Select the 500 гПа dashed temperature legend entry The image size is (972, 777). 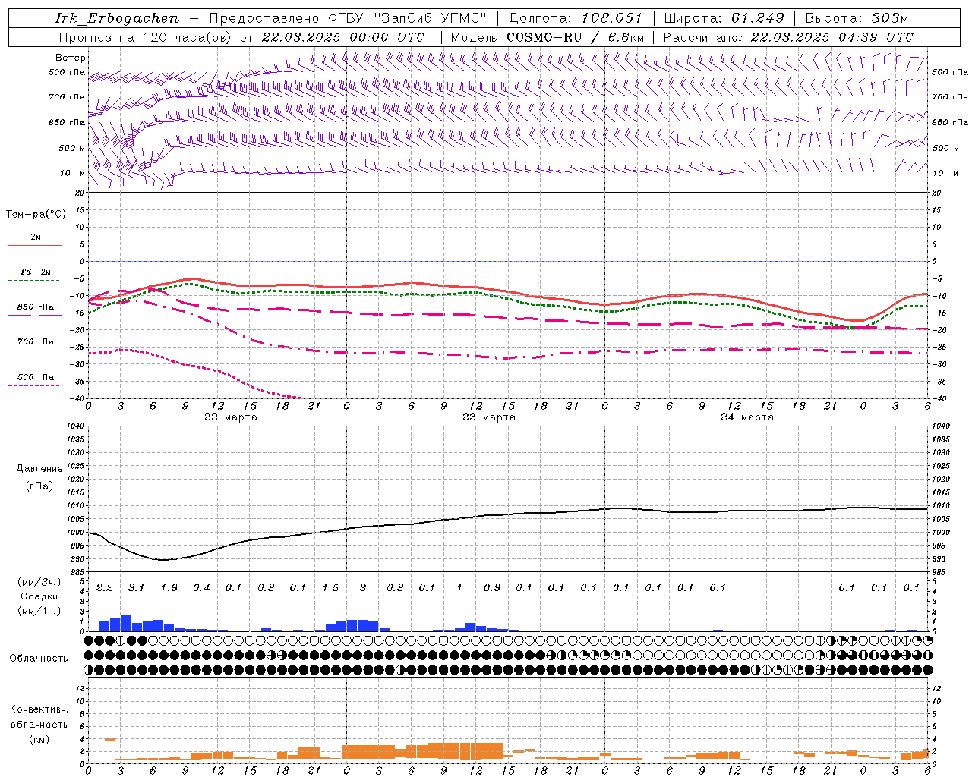pyautogui.click(x=36, y=377)
